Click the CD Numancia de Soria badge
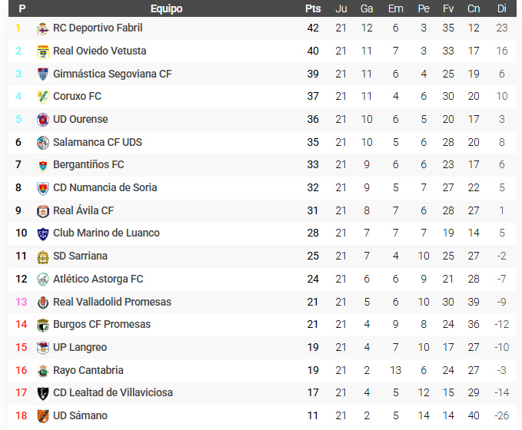Image resolution: width=522 pixels, height=430 pixels. click(43, 188)
